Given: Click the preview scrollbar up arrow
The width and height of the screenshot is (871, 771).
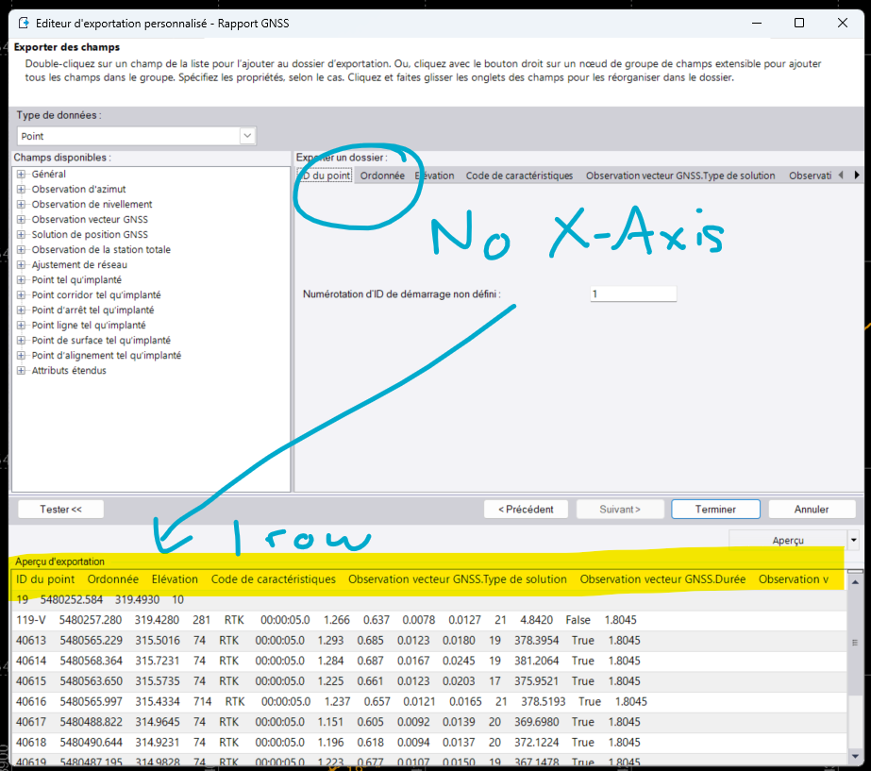Looking at the screenshot, I should pyautogui.click(x=855, y=582).
